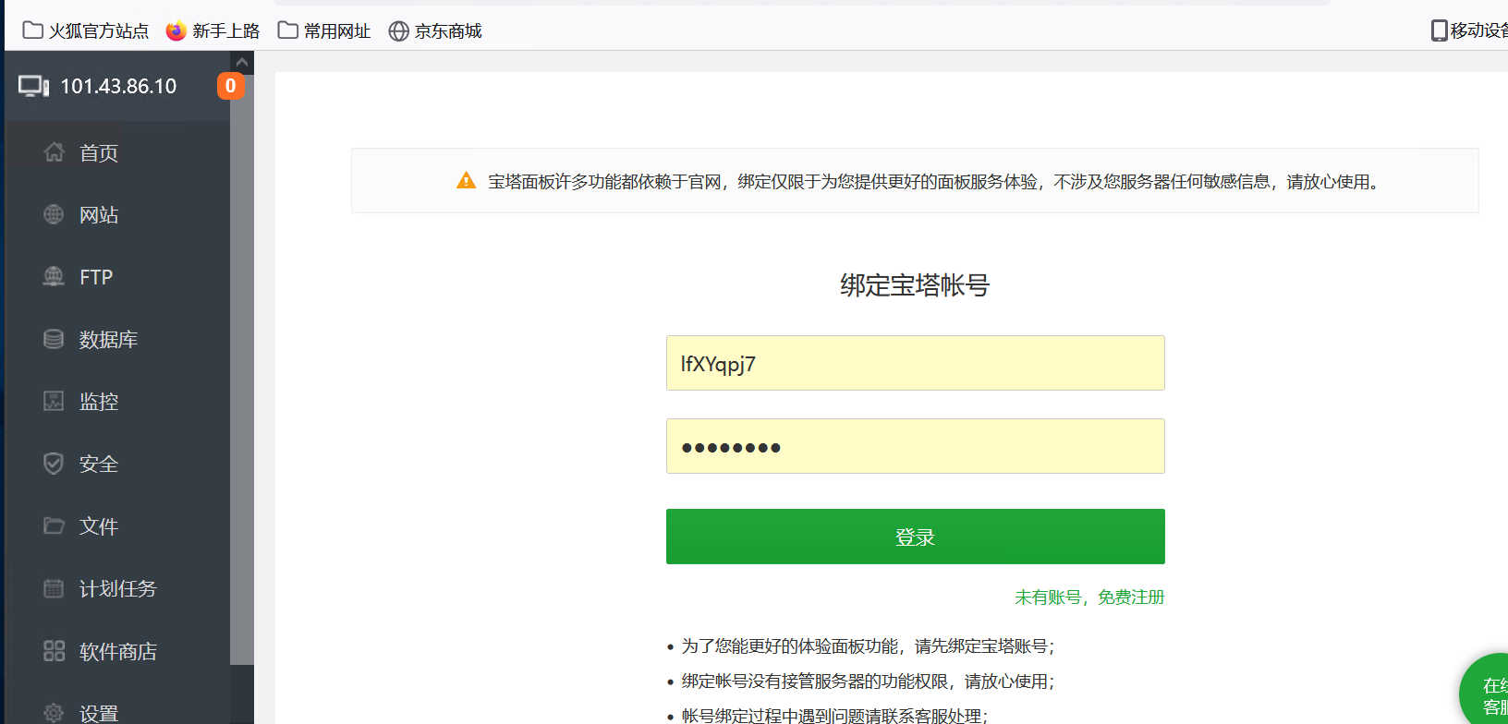The width and height of the screenshot is (1508, 724).
Task: Click the gear icon beside 设置
Action: click(54, 713)
